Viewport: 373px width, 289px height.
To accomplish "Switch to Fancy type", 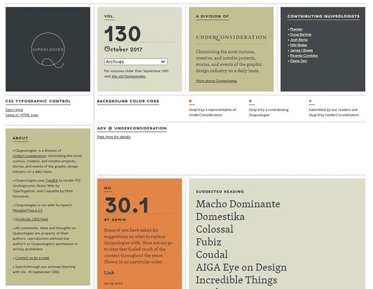I will (x=14, y=110).
